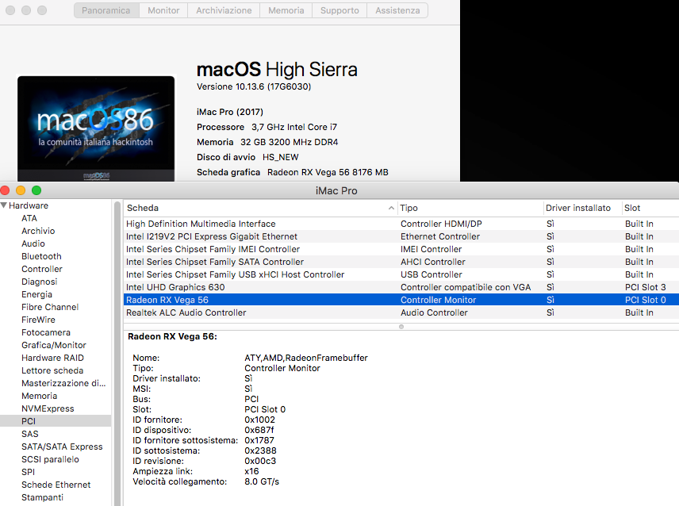Image resolution: width=679 pixels, height=506 pixels.
Task: Open Energia in the sidebar
Action: tap(36, 294)
